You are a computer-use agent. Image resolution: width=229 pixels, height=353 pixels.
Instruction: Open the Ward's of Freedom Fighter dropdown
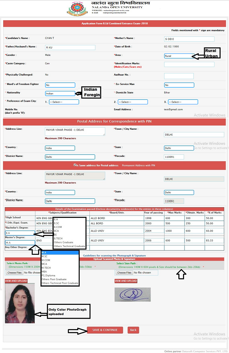[60, 85]
